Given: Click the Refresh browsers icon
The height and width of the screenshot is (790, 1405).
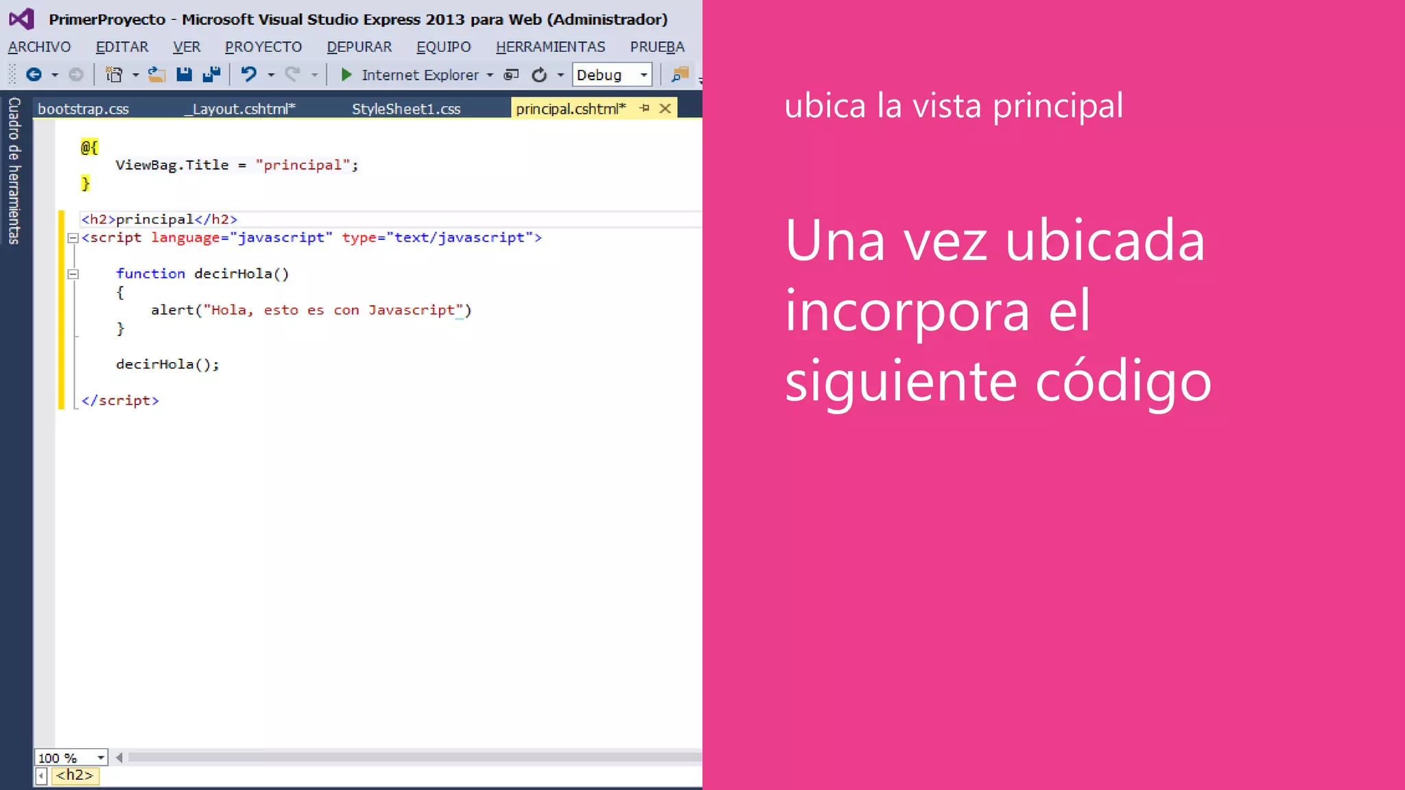Looking at the screenshot, I should 540,75.
